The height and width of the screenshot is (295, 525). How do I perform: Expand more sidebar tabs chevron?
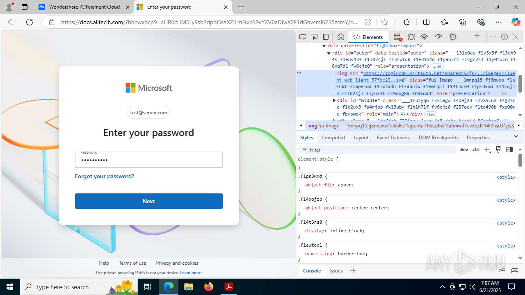point(516,136)
